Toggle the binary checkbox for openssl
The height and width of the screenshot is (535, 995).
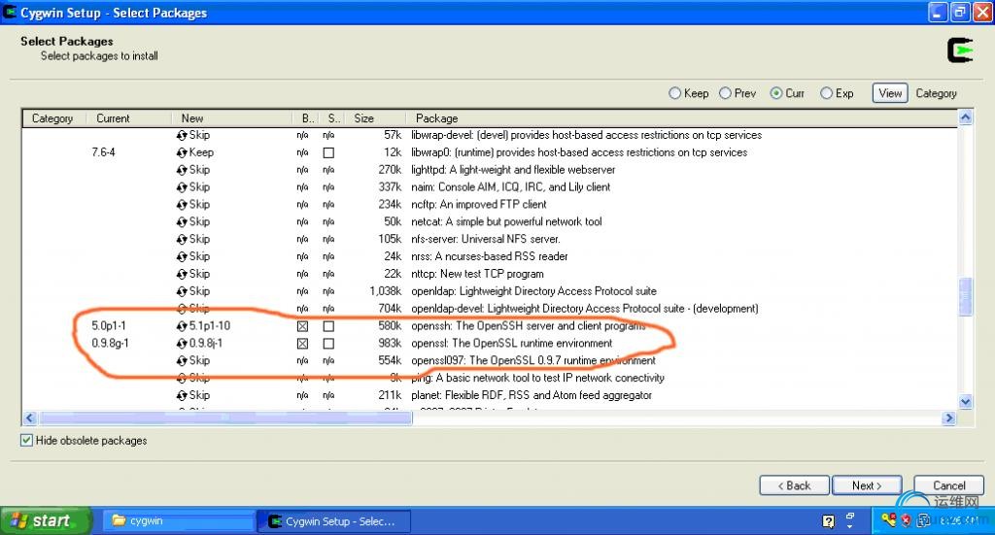click(303, 344)
